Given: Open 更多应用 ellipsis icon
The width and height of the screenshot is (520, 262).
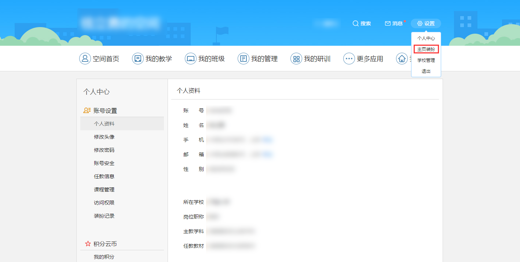Looking at the screenshot, I should point(349,59).
